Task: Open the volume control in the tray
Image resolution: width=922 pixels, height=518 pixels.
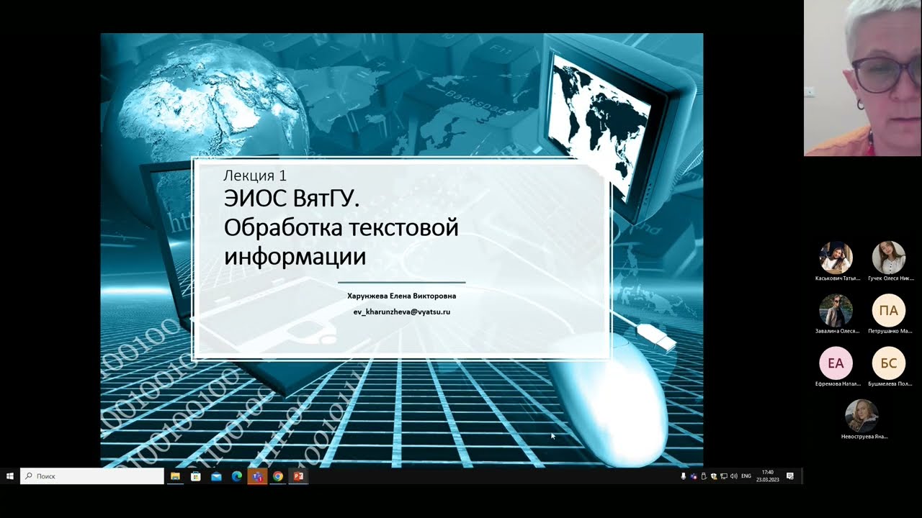Action: coord(734,476)
